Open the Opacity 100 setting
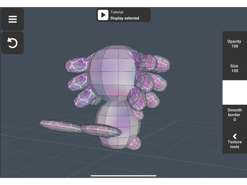Screen dimensions: 247x185 234,44
